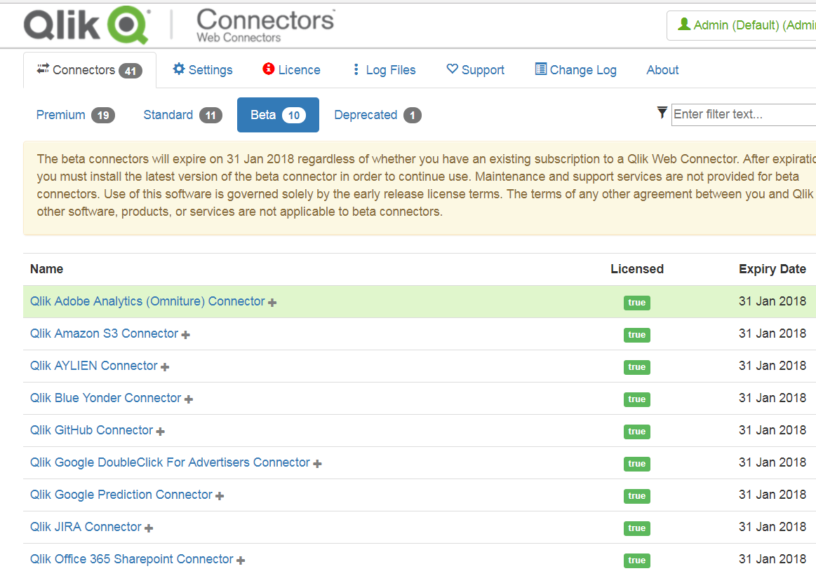Click the Expiry Date column header
816x571 pixels.
coord(772,269)
